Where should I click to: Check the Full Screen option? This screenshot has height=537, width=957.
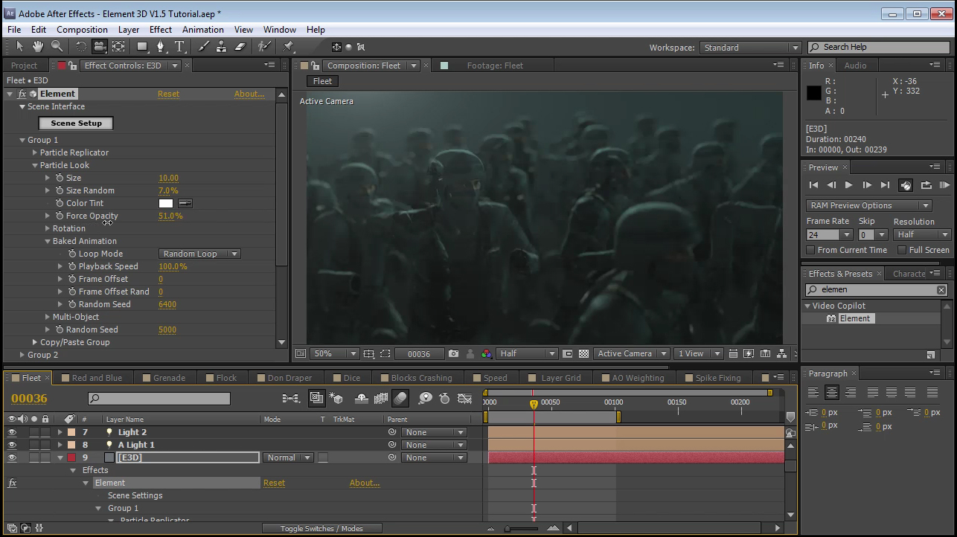click(902, 251)
